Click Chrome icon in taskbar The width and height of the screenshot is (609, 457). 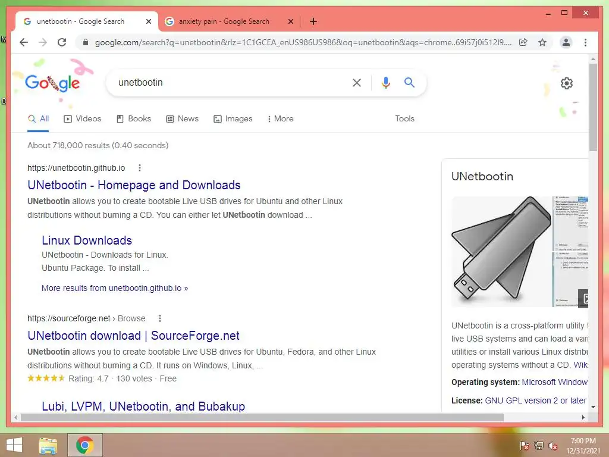tap(84, 445)
